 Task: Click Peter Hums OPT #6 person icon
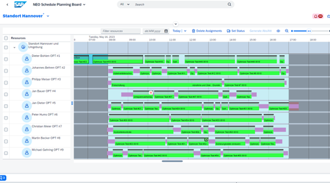[x=27, y=118]
